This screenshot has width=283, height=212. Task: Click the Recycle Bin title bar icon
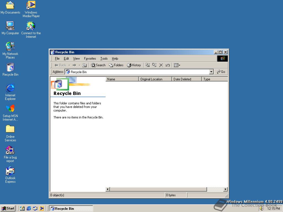[x=53, y=52]
